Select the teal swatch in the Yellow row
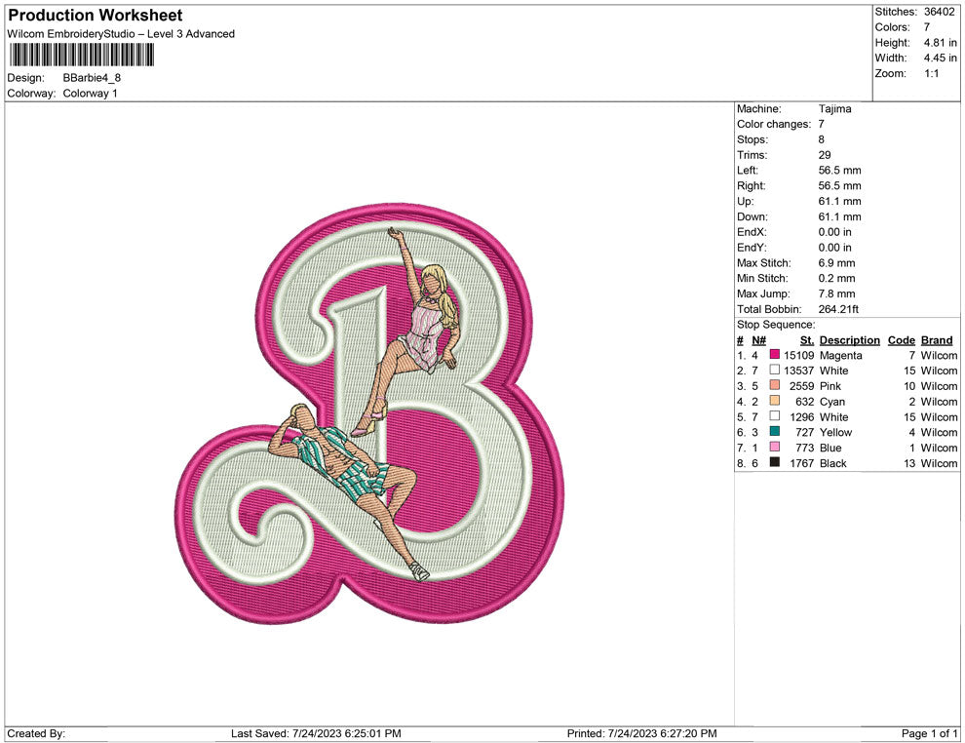Screen dimensions: 965x743 [775, 432]
